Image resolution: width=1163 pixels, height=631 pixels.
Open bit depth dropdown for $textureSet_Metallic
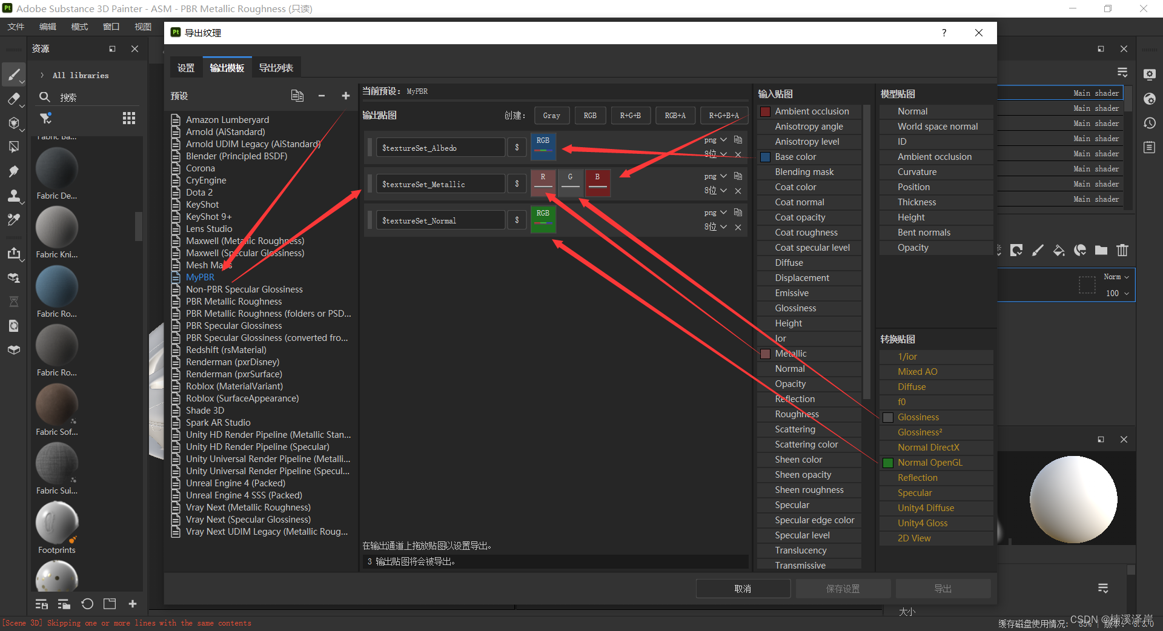pyautogui.click(x=715, y=190)
